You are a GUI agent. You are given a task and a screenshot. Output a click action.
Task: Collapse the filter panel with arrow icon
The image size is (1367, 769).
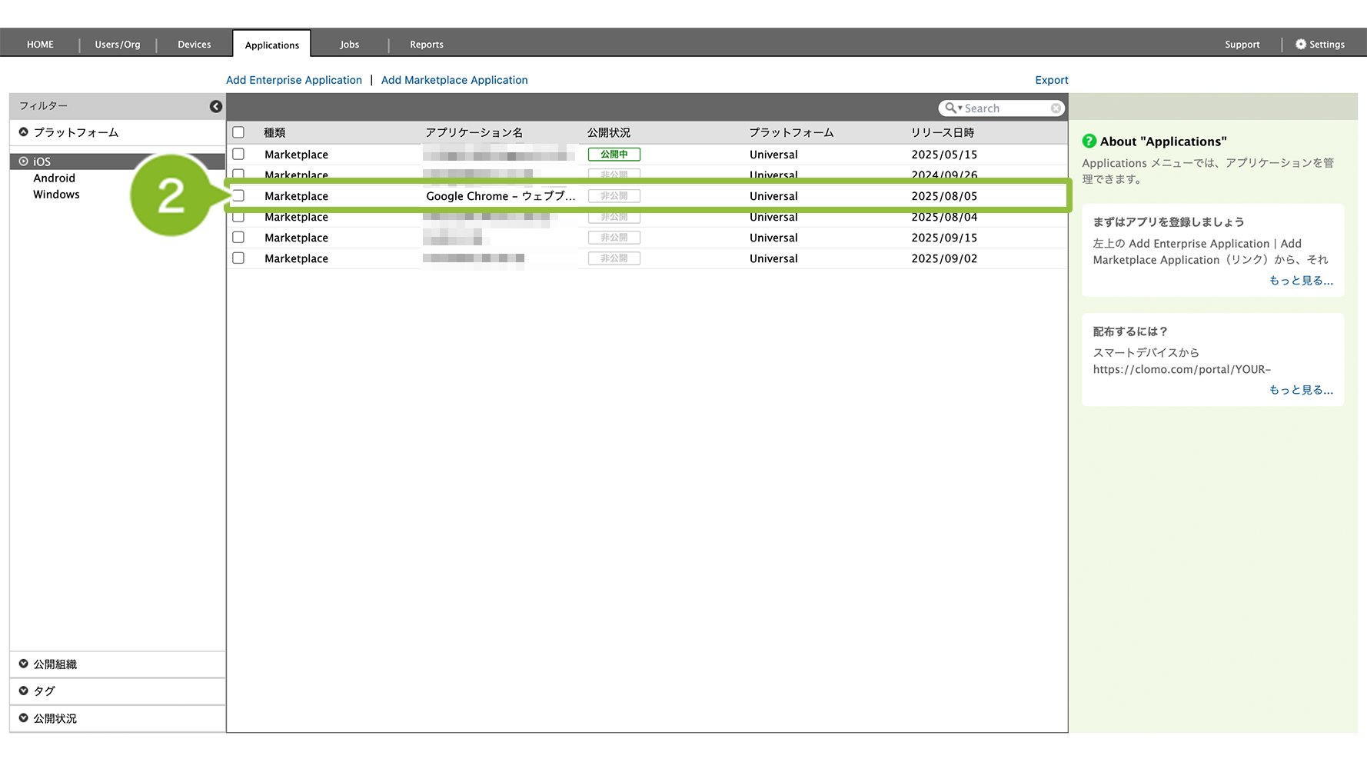point(216,107)
